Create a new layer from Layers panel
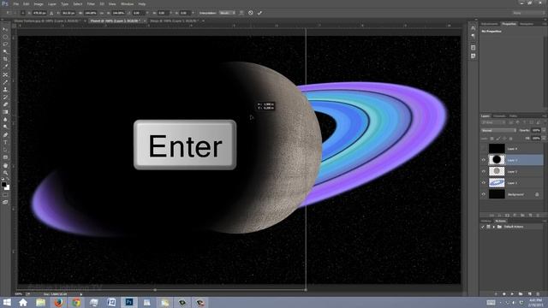The height and width of the screenshot is (308, 548). (530, 215)
